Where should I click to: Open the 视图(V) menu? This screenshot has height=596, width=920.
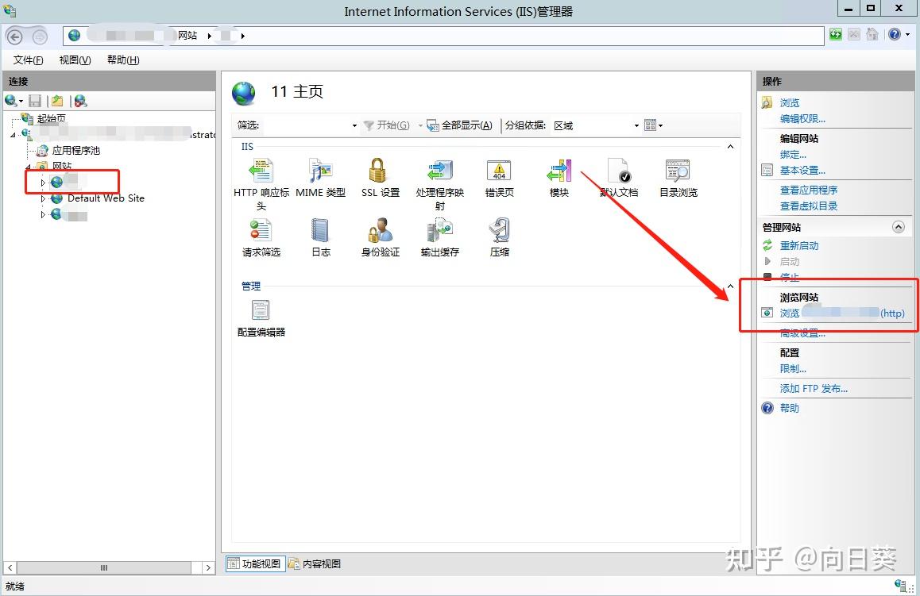click(75, 60)
